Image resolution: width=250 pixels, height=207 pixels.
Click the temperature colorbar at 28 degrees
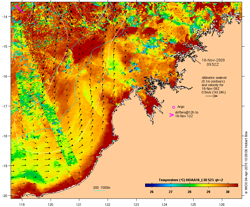[189, 185]
